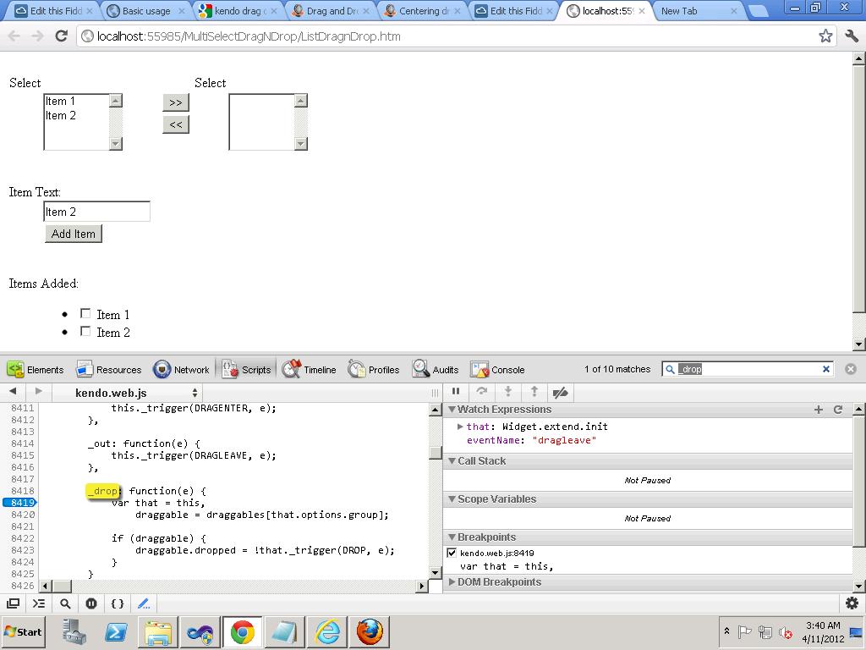Clear the _drop search text
866x650 pixels.
click(x=826, y=369)
